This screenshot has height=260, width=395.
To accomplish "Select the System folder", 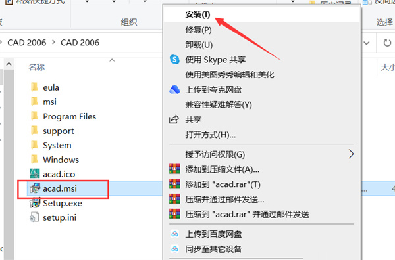I will 57,145.
